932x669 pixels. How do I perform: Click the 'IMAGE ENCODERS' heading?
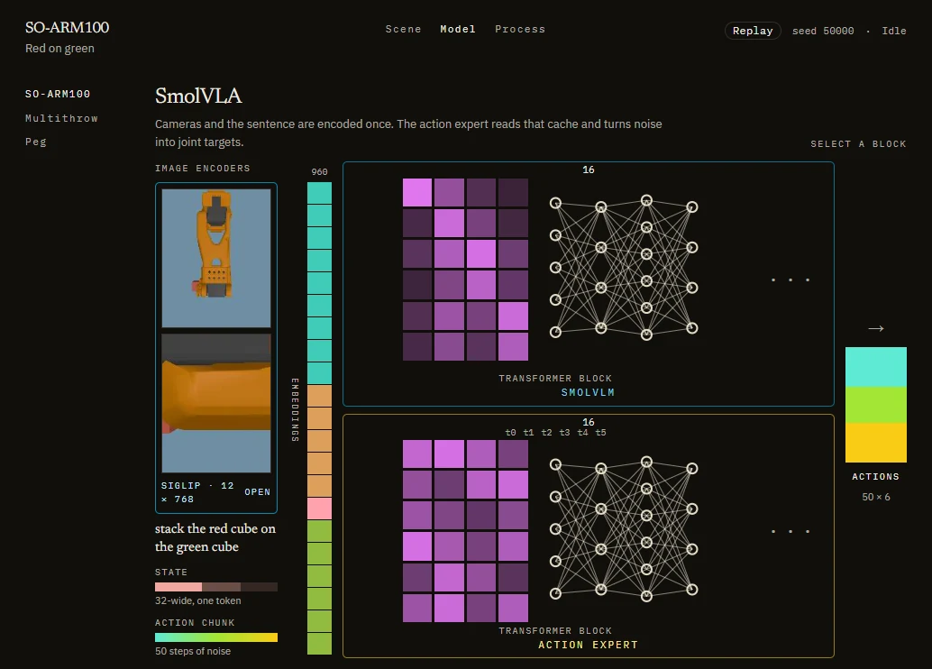(x=203, y=169)
